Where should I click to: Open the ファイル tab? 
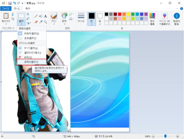click(x=6, y=9)
